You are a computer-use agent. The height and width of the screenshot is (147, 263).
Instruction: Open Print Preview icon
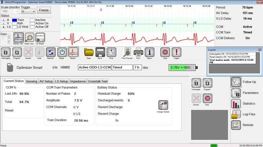pos(127,52)
